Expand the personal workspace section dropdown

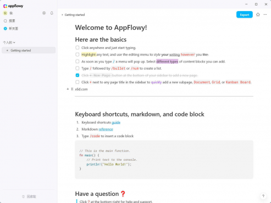coord(9,42)
